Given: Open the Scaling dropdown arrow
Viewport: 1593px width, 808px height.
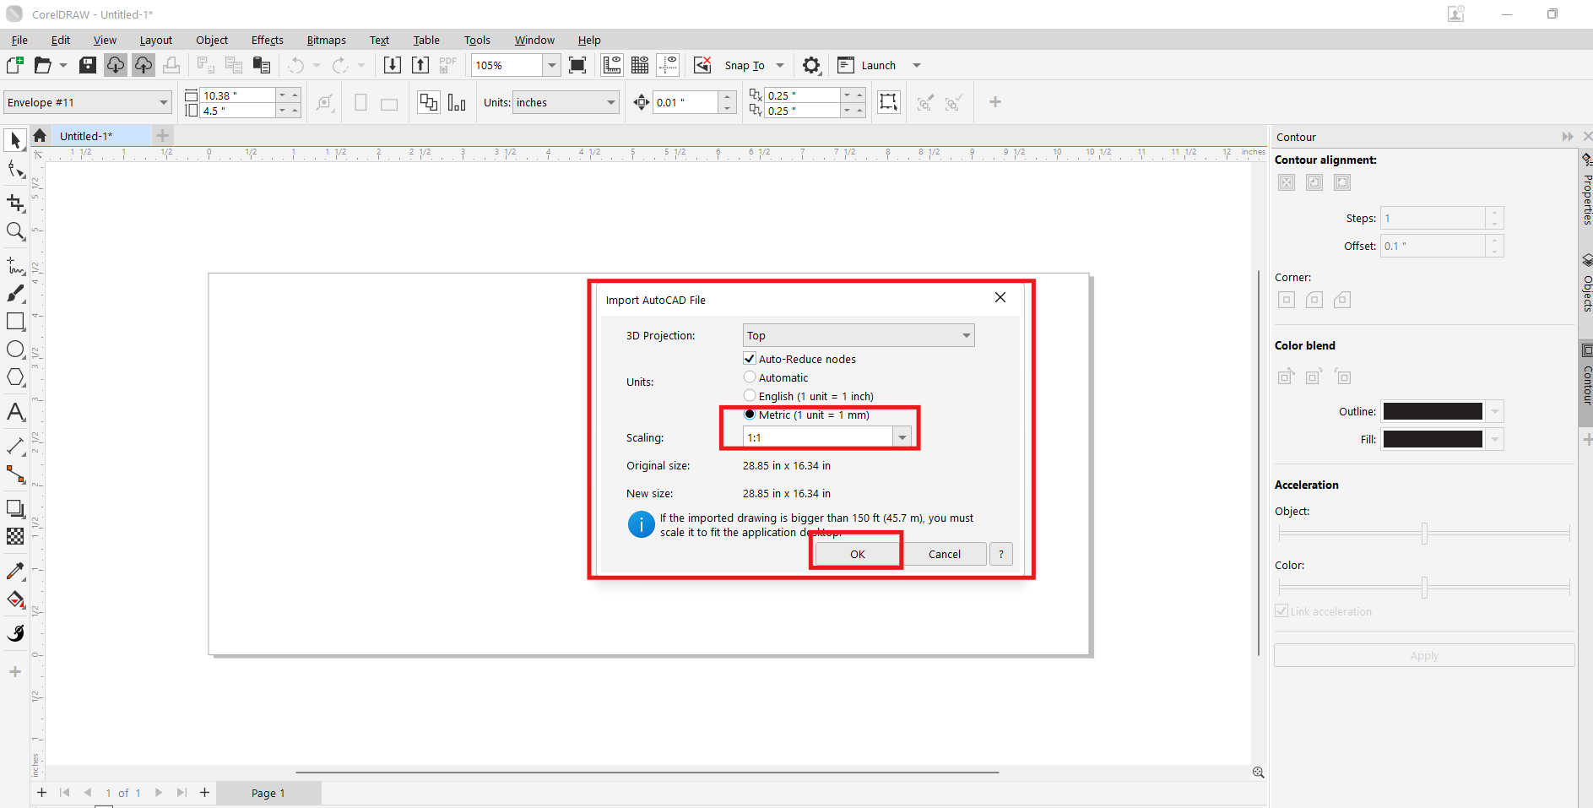Looking at the screenshot, I should [902, 437].
